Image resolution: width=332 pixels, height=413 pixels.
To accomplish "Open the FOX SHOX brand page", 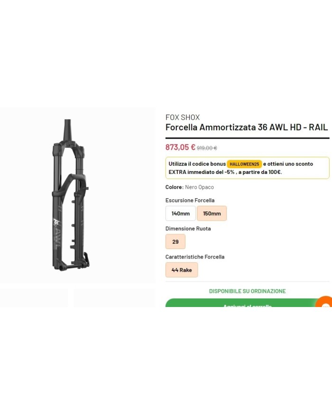I will click(x=182, y=117).
